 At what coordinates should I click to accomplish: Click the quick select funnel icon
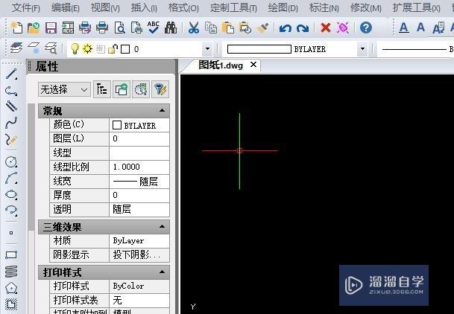(x=160, y=89)
